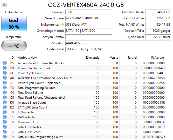Click the Attributt Navn column header
The width and height of the screenshot is (173, 140).
pos(28,58)
